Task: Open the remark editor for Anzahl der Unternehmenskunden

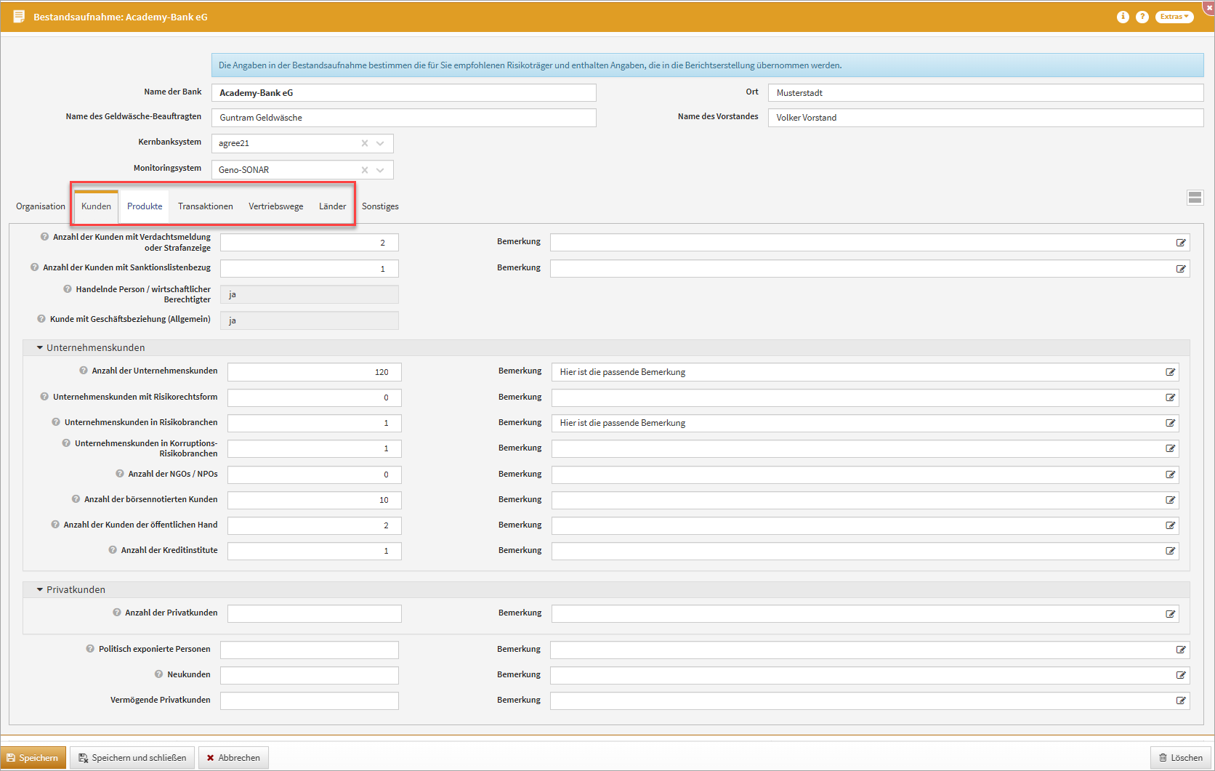Action: (x=1170, y=372)
